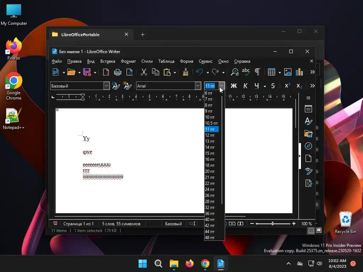Toggle bold (Ж) formatting
The width and height of the screenshot is (363, 272).
tap(234, 86)
